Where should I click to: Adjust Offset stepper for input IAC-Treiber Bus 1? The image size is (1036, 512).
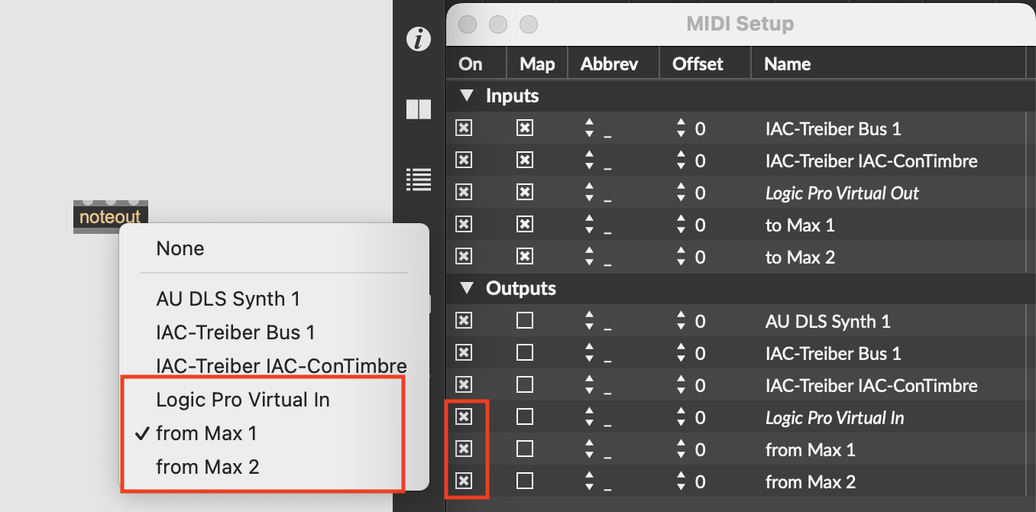tap(681, 128)
